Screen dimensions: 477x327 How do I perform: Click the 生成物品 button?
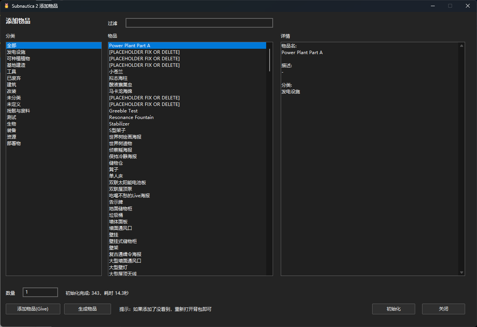pyautogui.click(x=88, y=309)
